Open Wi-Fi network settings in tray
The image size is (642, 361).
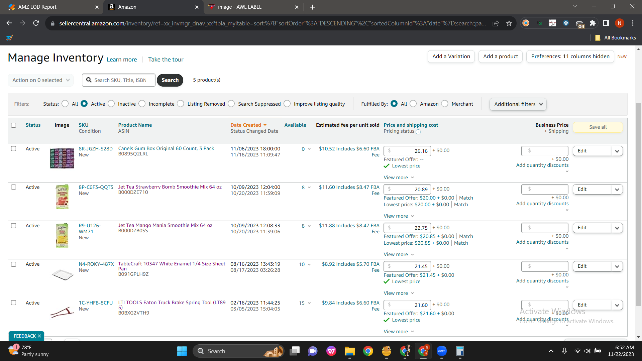pos(577,351)
